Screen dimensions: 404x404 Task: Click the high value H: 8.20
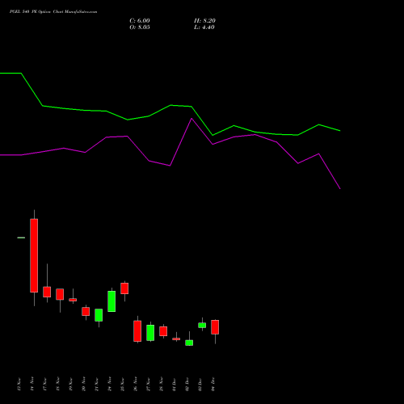pyautogui.click(x=204, y=21)
